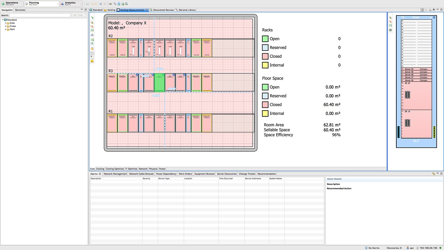Click the Clear search button

79,15
